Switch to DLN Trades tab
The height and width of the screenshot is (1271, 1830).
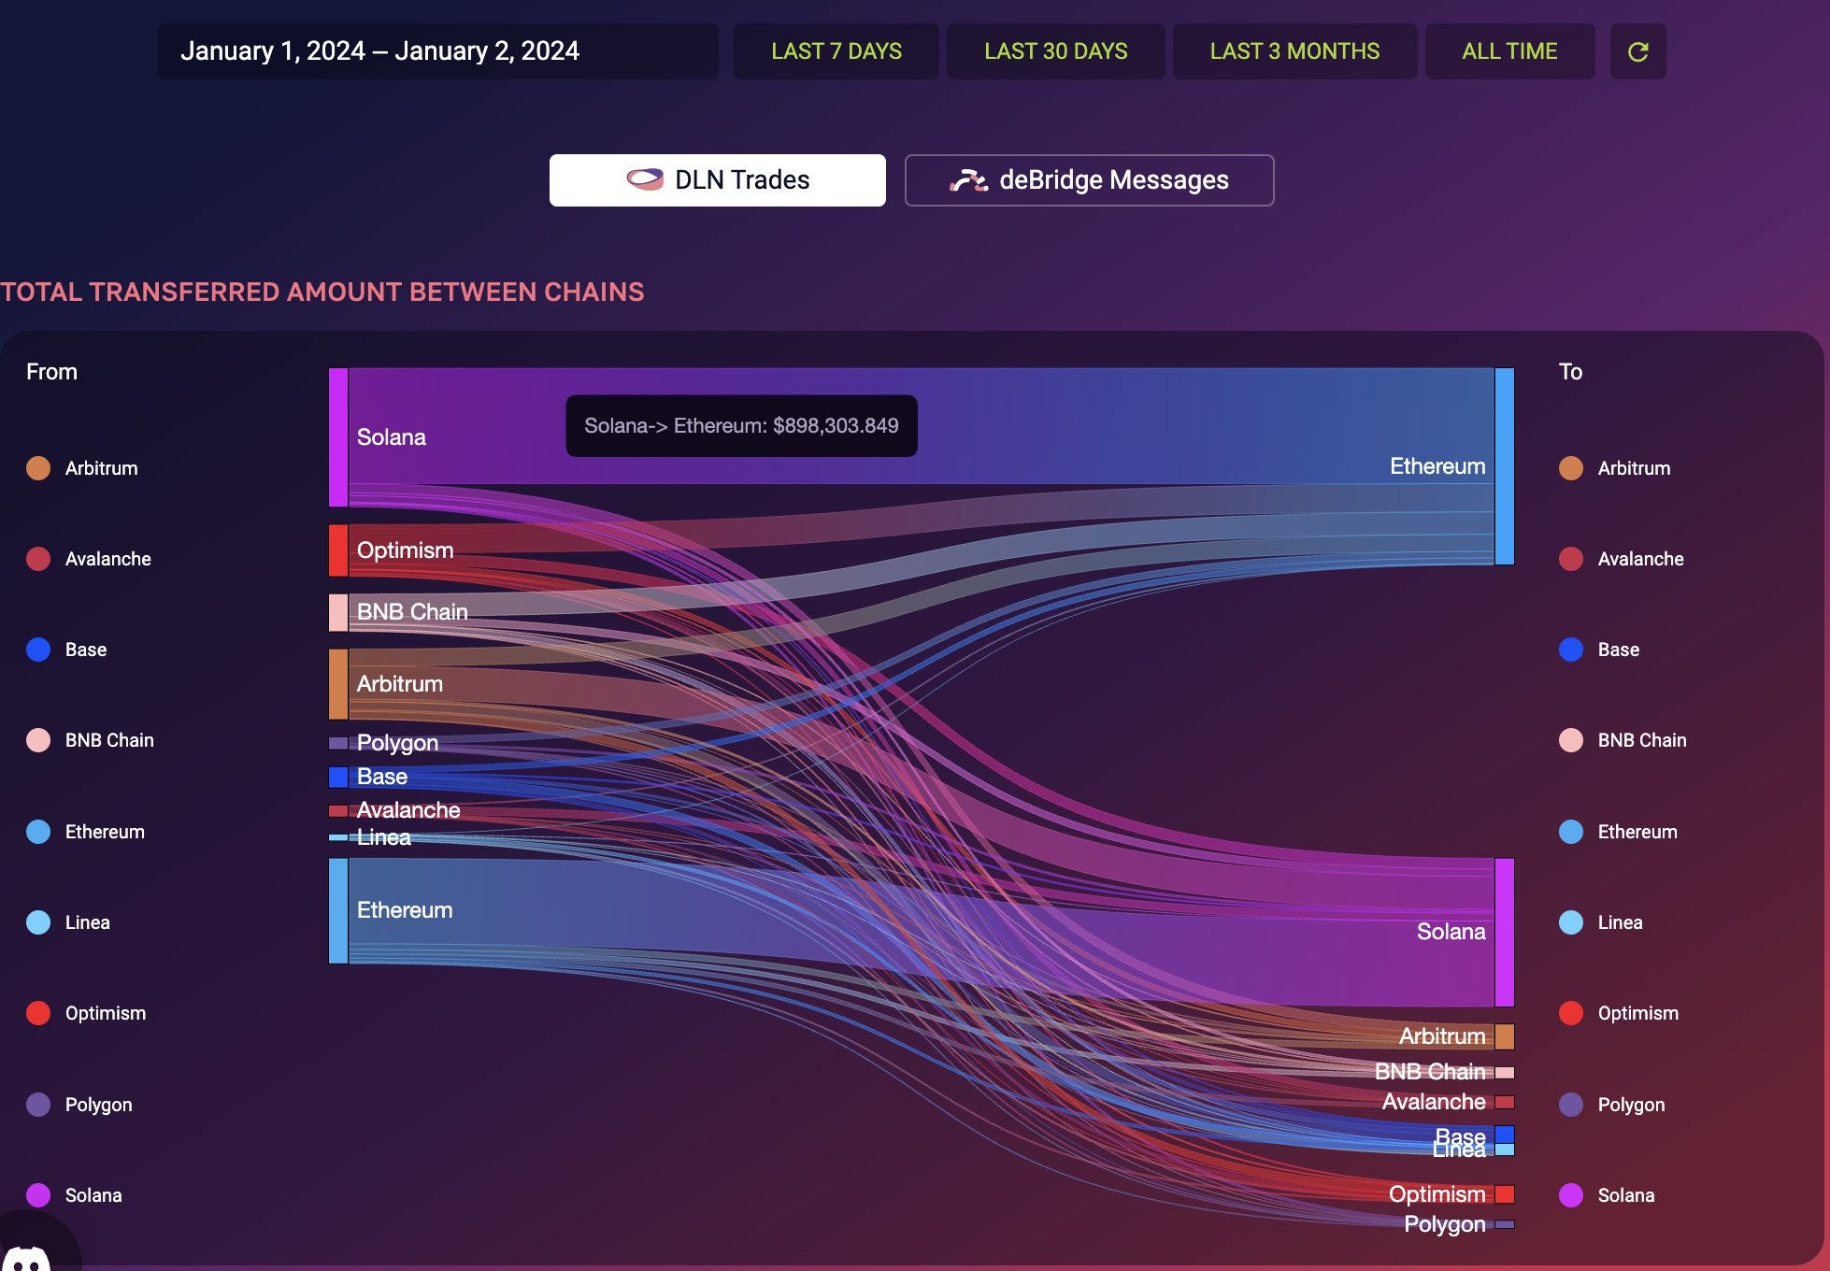click(x=717, y=180)
